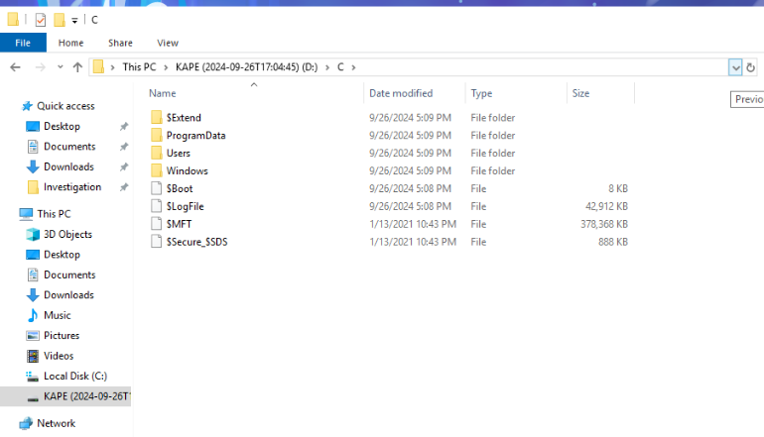
Task: Select the Windows folder icon
Action: [157, 170]
